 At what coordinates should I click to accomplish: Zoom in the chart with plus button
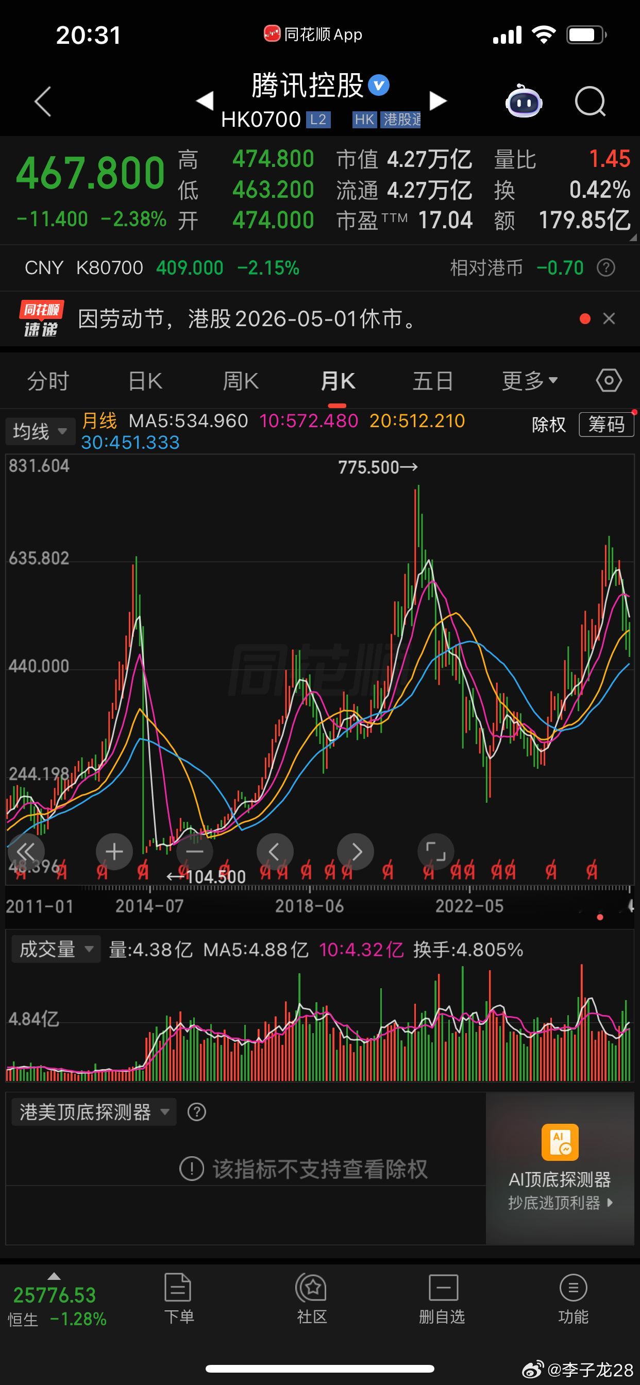114,852
